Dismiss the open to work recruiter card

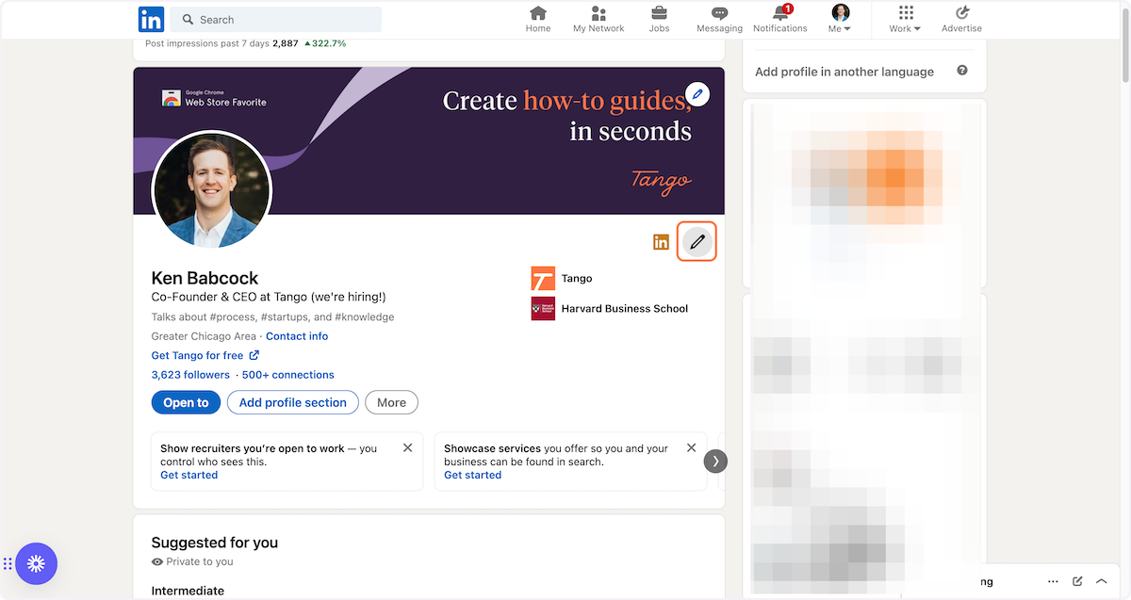click(407, 447)
